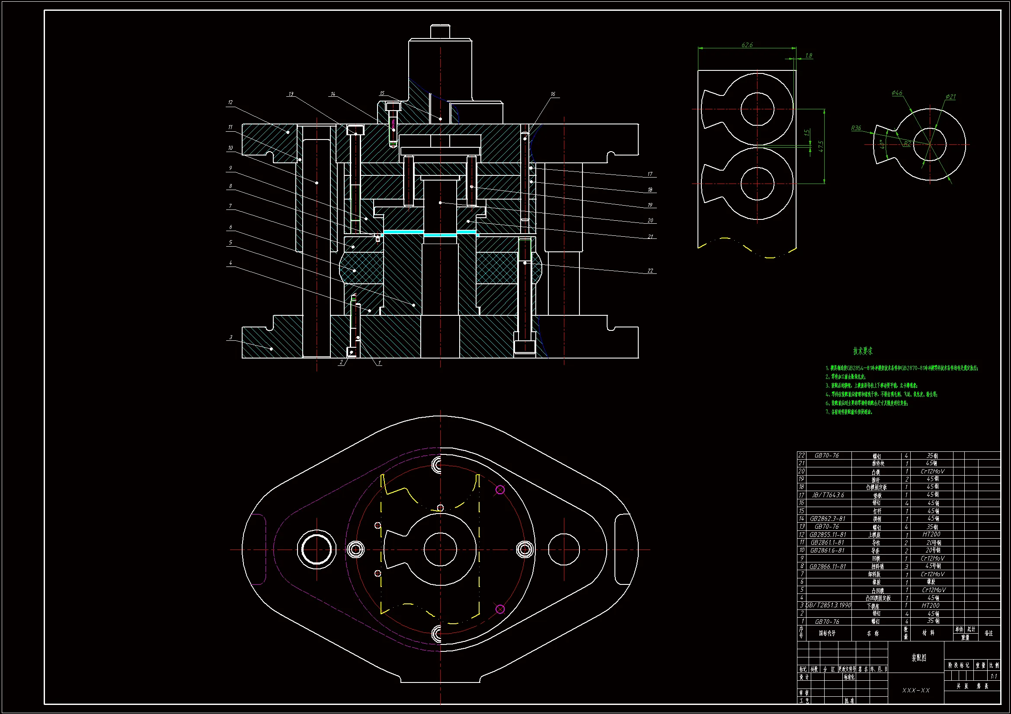1011x714 pixels.
Task: Select the φ46 diameter dimension label
Action: pyautogui.click(x=896, y=93)
